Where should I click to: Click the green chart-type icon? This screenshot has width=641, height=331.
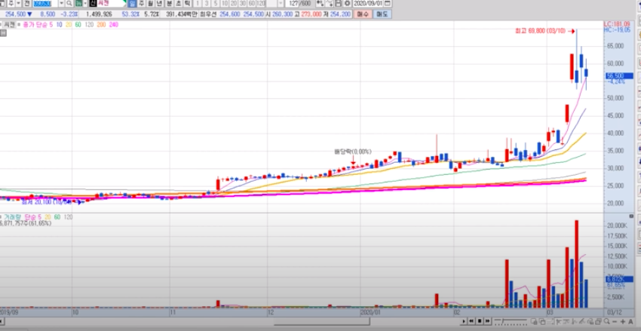pyautogui.click(x=78, y=3)
